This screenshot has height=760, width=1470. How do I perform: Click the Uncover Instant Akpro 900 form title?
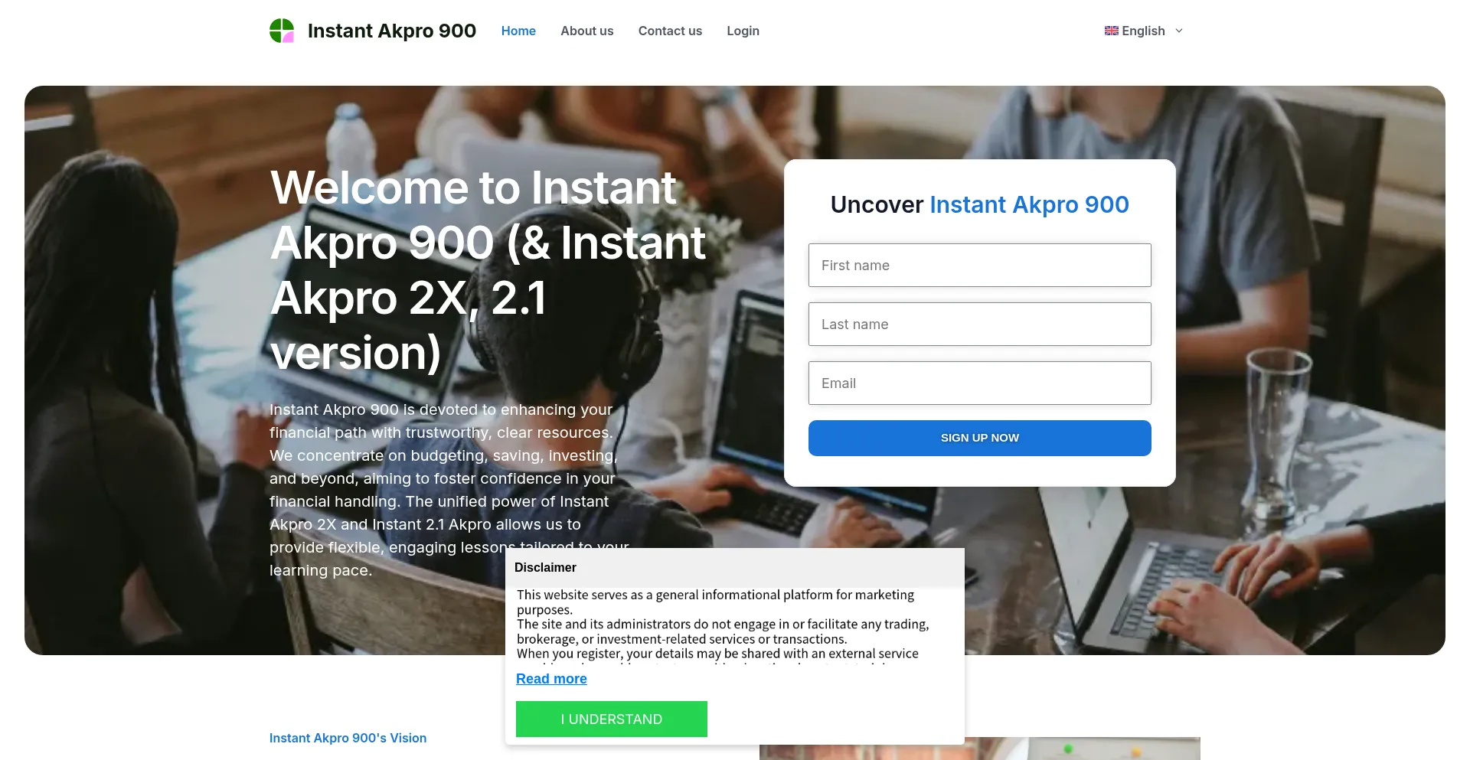tap(980, 204)
